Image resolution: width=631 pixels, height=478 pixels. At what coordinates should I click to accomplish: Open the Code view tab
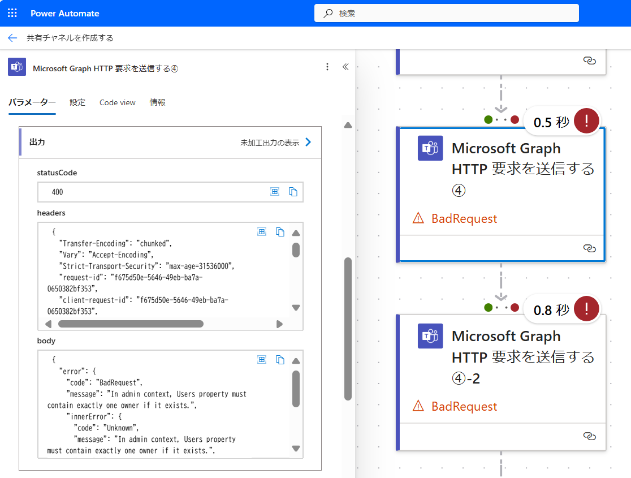pos(118,103)
